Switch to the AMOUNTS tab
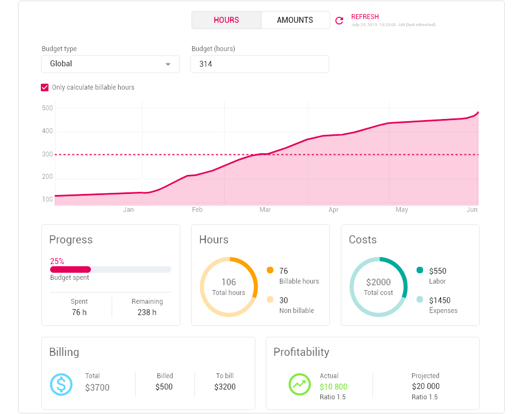Screen dimensions: 520x414 click(x=295, y=20)
